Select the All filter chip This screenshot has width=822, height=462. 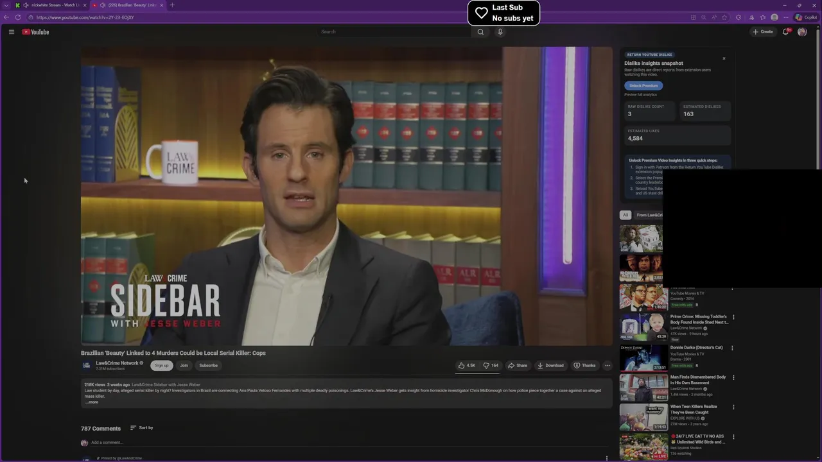tap(625, 215)
